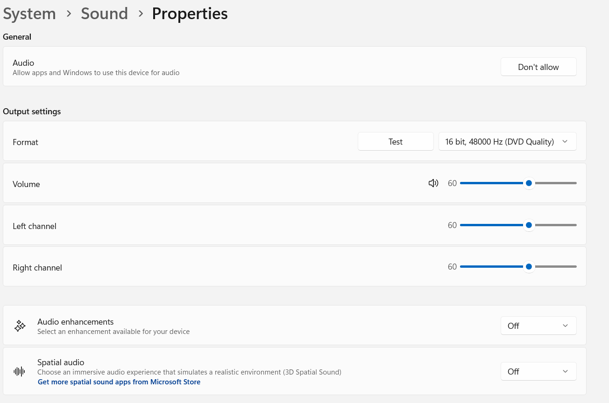609x403 pixels.
Task: Go back to System in breadcrumb
Action: click(29, 14)
